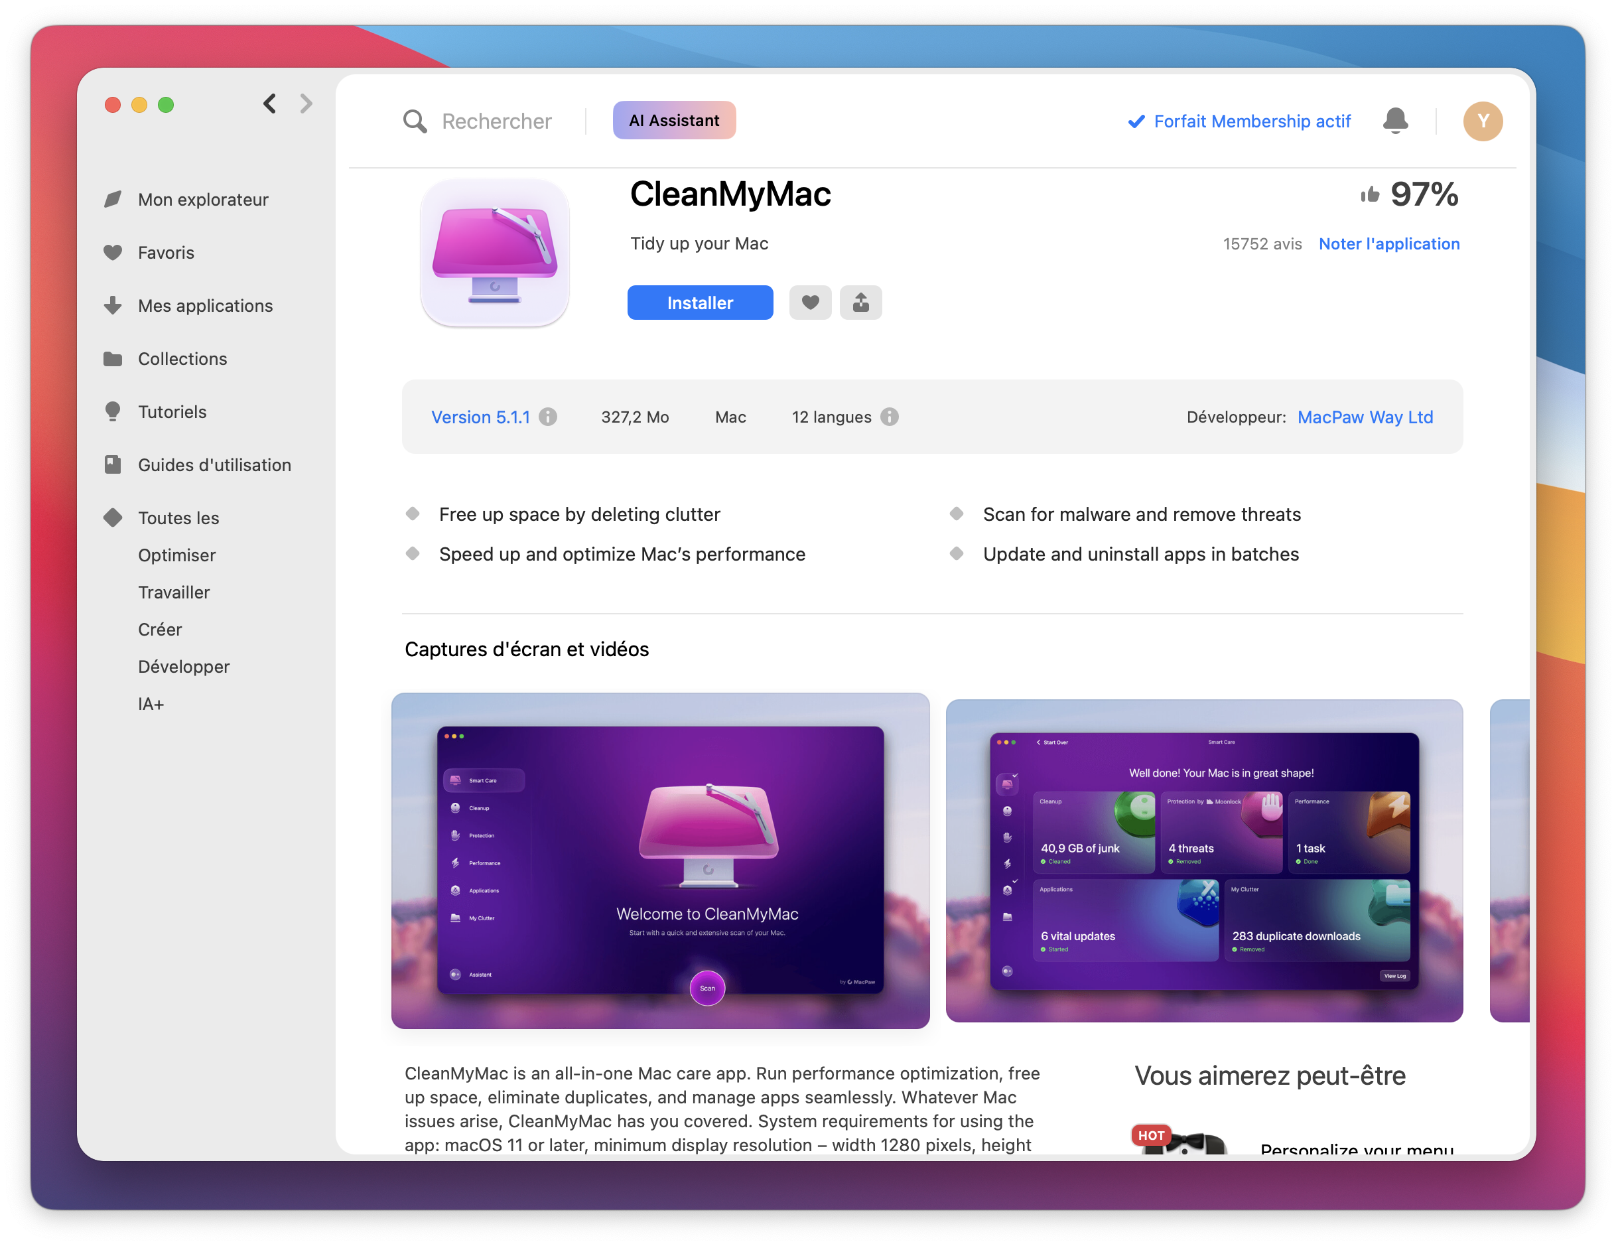
Task: Click the Tutoriels lightbulb icon
Action: (x=113, y=411)
